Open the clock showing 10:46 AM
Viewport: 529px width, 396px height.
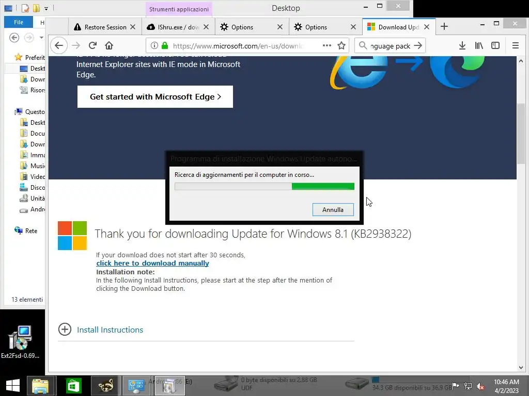click(506, 386)
